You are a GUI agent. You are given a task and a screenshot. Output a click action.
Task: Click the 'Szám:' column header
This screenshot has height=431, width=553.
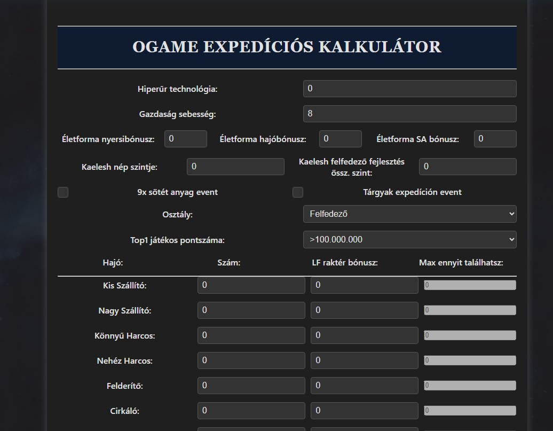(229, 263)
